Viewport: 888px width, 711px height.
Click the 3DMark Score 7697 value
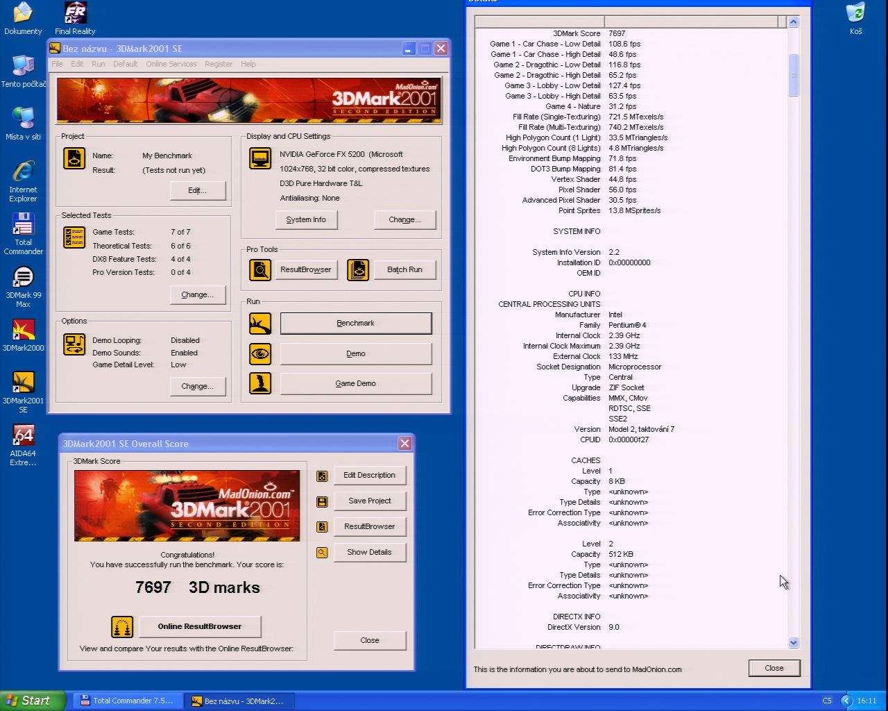[x=617, y=33]
